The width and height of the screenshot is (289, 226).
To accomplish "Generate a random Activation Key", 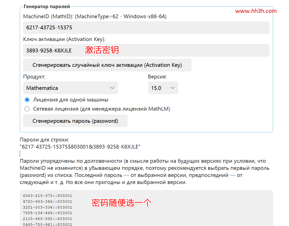I will 107,65.
